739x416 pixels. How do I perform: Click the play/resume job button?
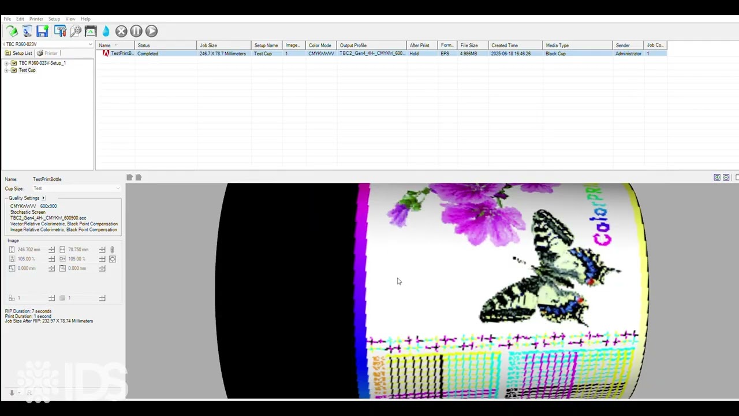pyautogui.click(x=151, y=31)
